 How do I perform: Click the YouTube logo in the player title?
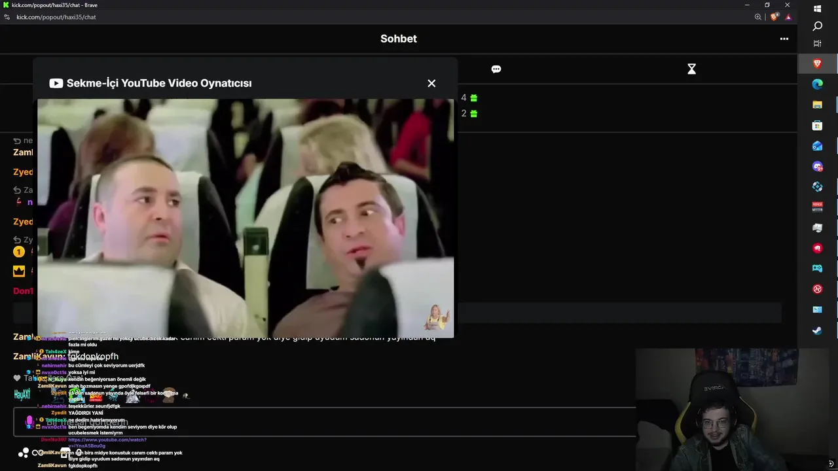(56, 83)
